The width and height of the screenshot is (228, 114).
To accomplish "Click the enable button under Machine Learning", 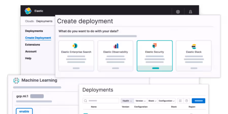I will [24, 111].
